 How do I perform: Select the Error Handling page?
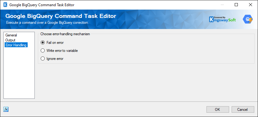click(16, 45)
